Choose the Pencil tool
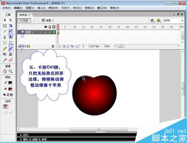 (x=5, y=49)
